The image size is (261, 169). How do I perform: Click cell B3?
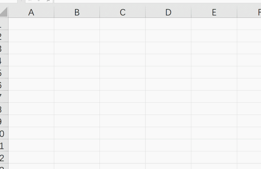77,48
